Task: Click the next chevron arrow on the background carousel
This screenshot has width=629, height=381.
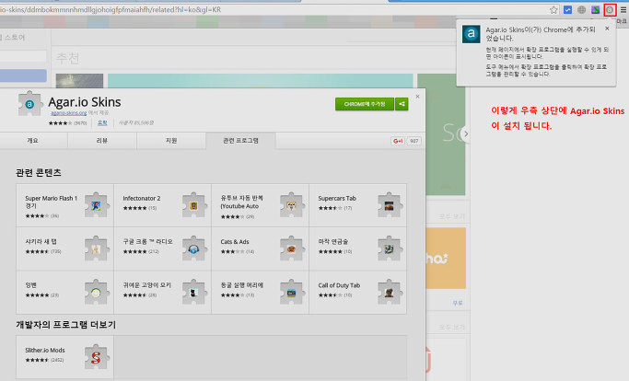Action: pyautogui.click(x=466, y=133)
